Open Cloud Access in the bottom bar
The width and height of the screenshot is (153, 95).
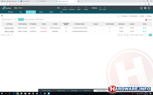(x=87, y=91)
